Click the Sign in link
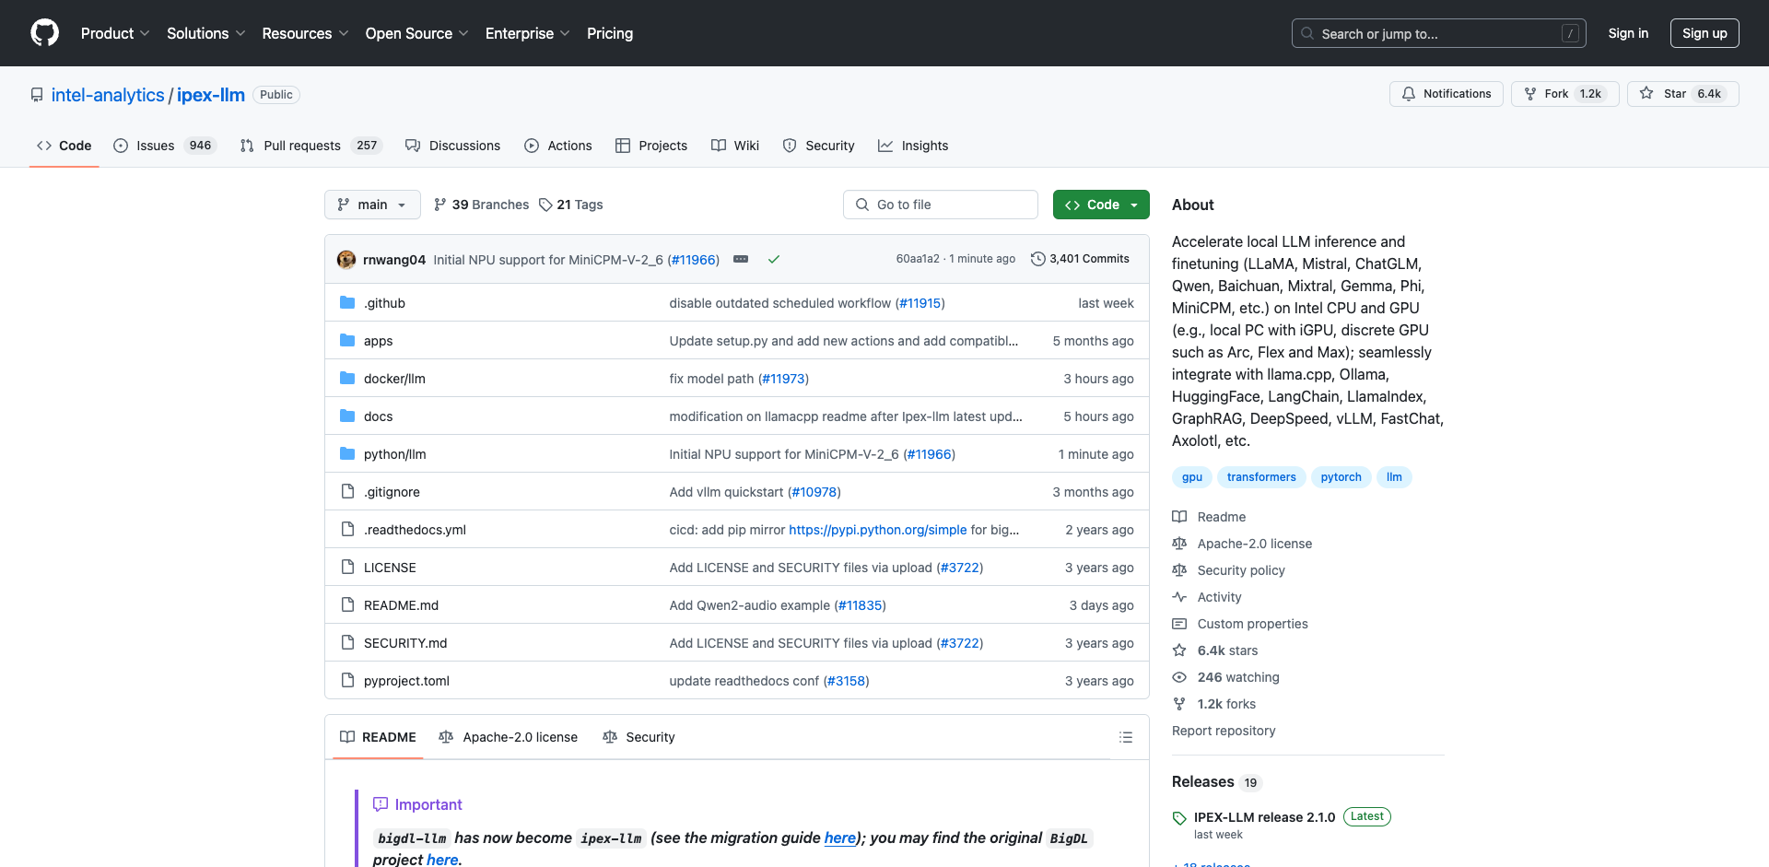Image resolution: width=1769 pixels, height=867 pixels. [1628, 33]
